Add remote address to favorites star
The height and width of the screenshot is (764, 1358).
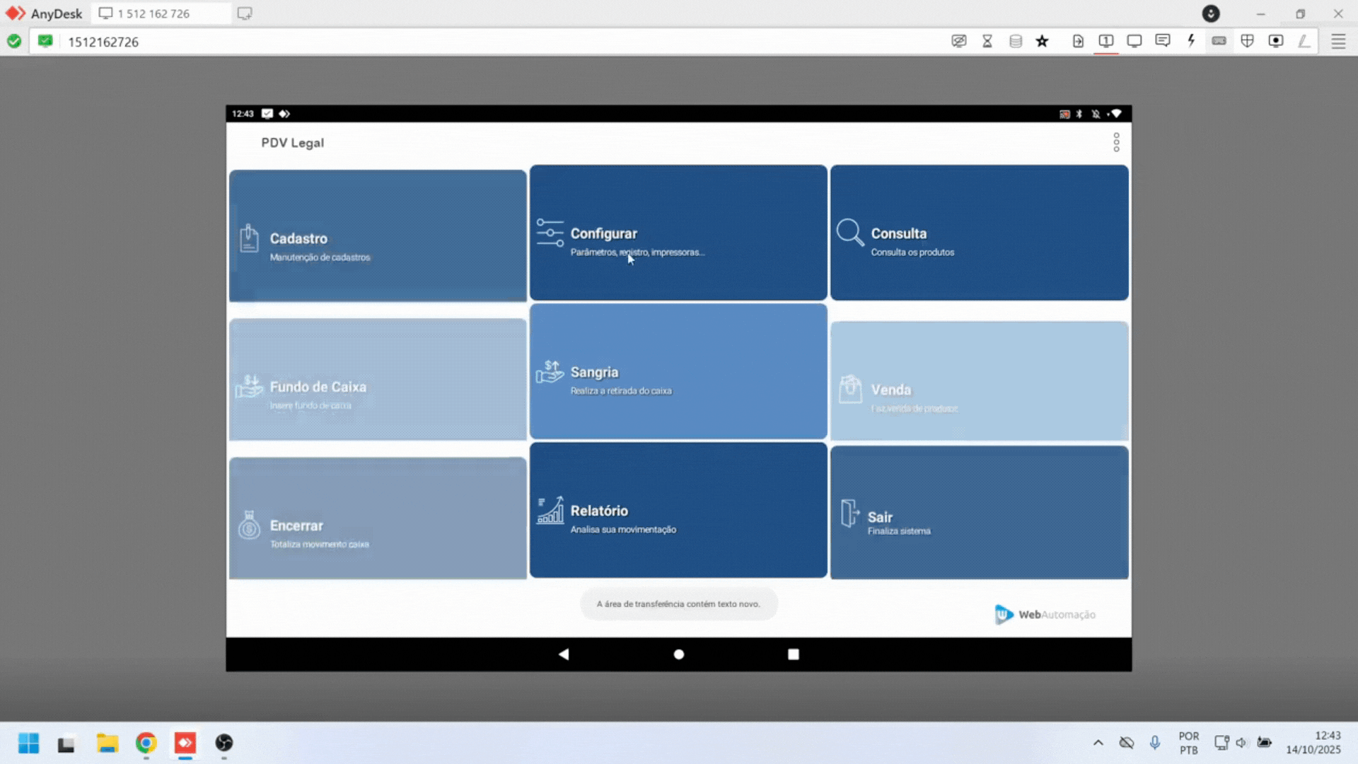[1042, 41]
